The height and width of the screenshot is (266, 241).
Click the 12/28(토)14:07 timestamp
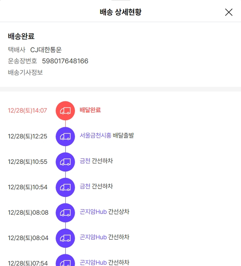pyautogui.click(x=27, y=111)
